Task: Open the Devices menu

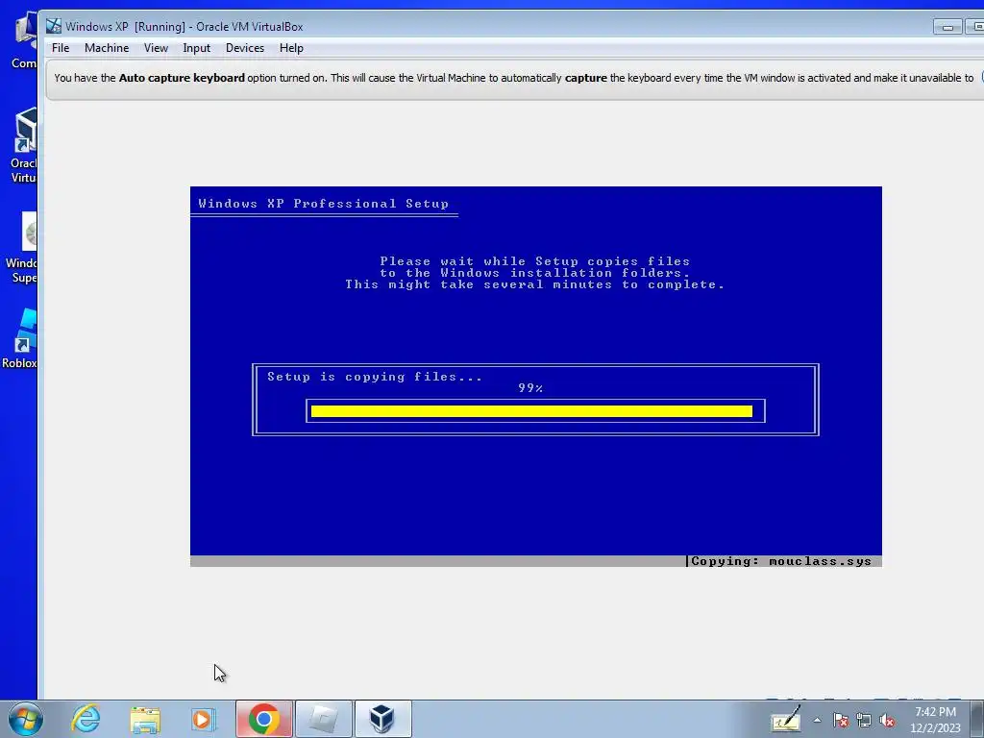Action: click(x=245, y=48)
